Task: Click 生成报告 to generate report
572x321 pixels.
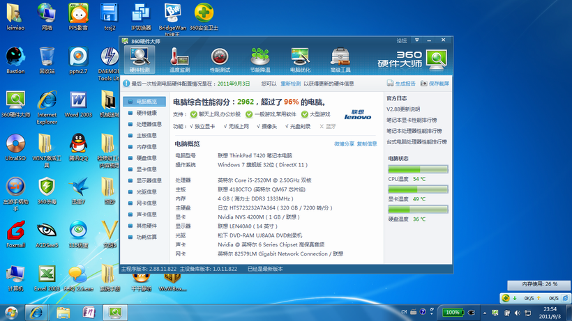Action: pyautogui.click(x=401, y=84)
